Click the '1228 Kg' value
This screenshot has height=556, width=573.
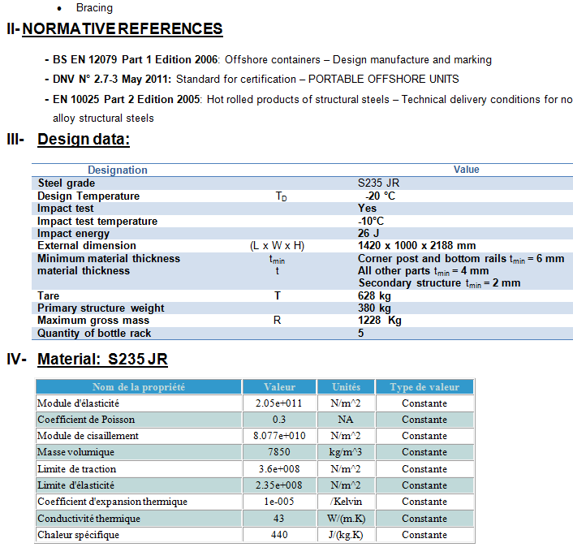(380, 321)
